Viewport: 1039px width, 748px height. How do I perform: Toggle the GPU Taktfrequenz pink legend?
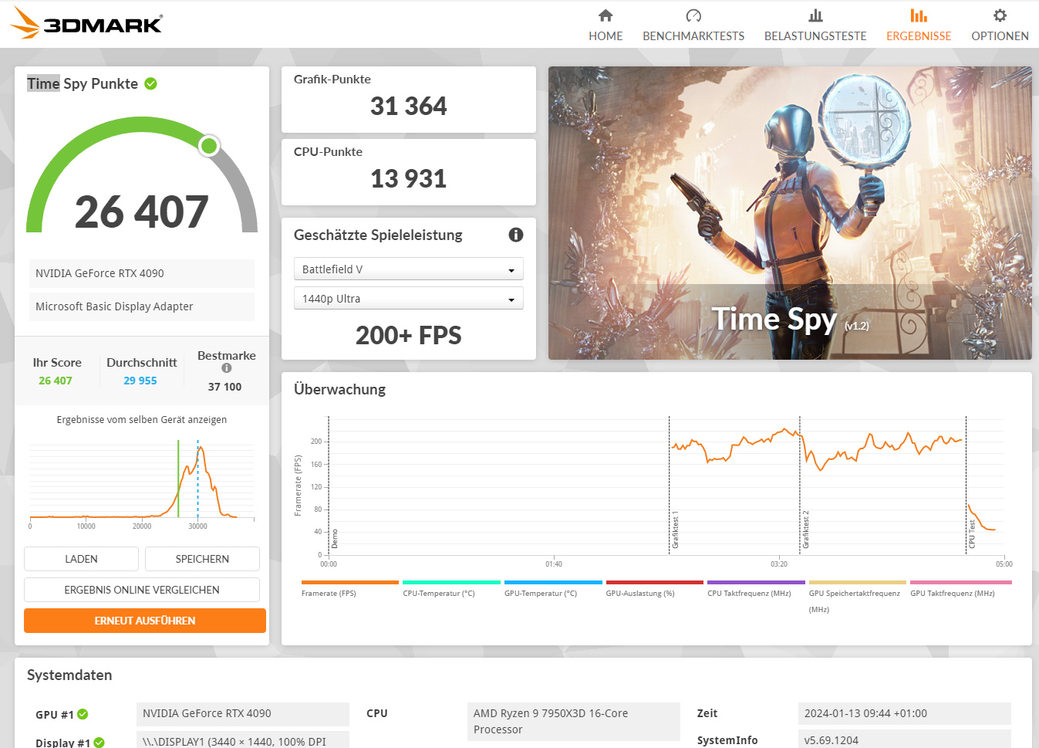960,588
